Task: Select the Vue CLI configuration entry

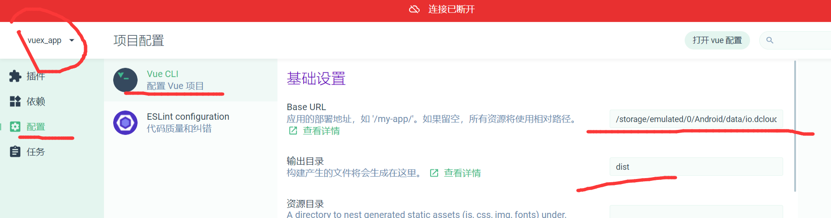Action: pos(190,80)
